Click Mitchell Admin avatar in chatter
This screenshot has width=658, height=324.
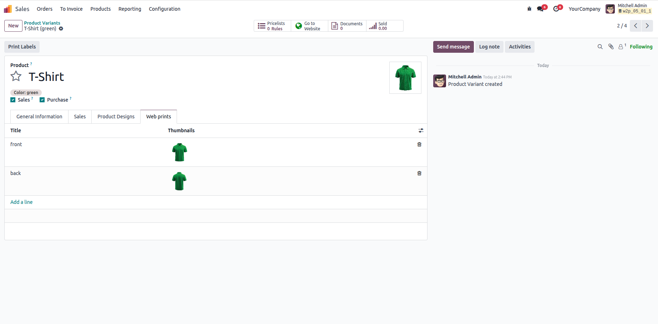(440, 81)
